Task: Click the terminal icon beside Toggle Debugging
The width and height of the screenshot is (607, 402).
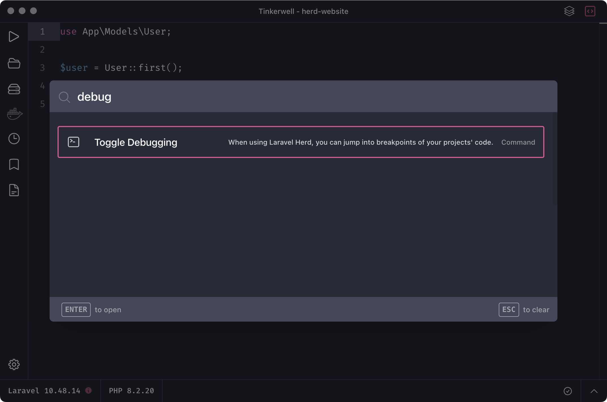Action: click(73, 142)
